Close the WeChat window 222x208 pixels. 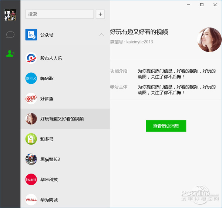215,5
